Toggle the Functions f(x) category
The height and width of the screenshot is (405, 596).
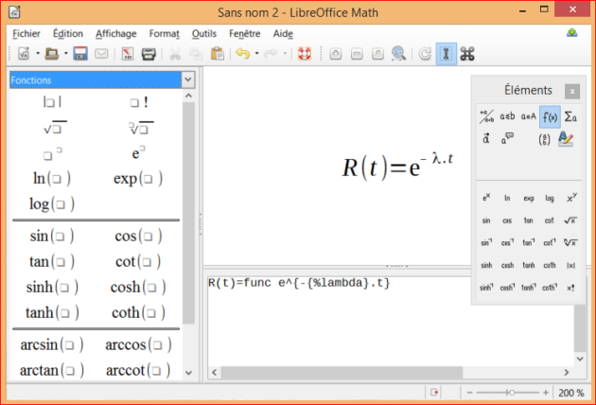[x=550, y=117]
